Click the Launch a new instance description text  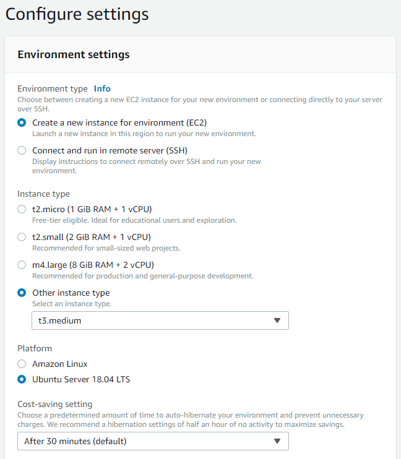[144, 134]
